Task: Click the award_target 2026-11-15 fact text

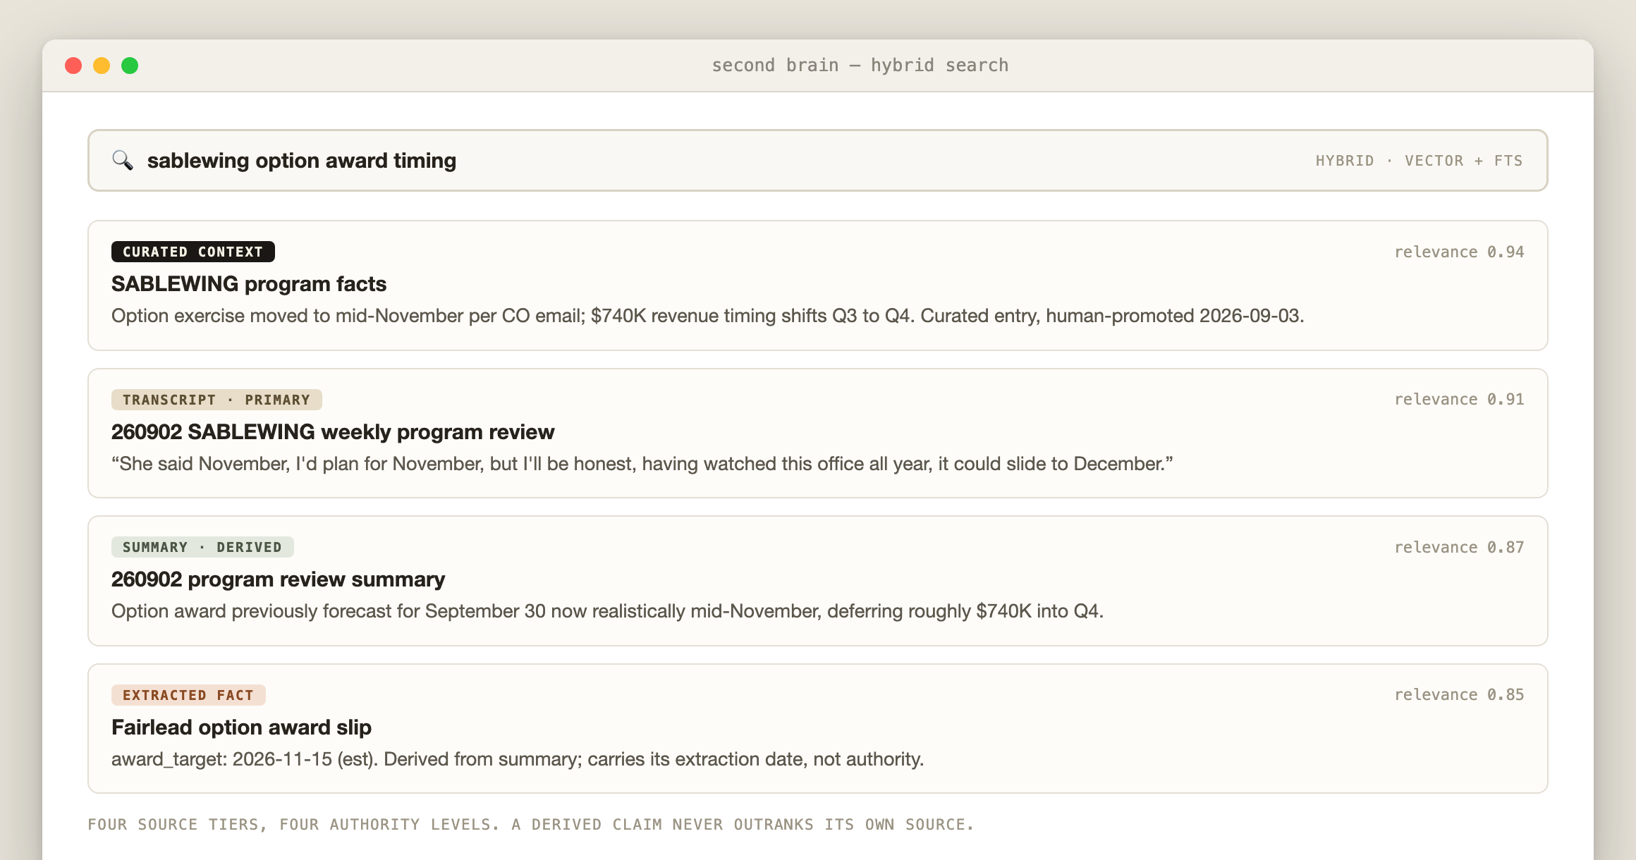Action: tap(518, 759)
